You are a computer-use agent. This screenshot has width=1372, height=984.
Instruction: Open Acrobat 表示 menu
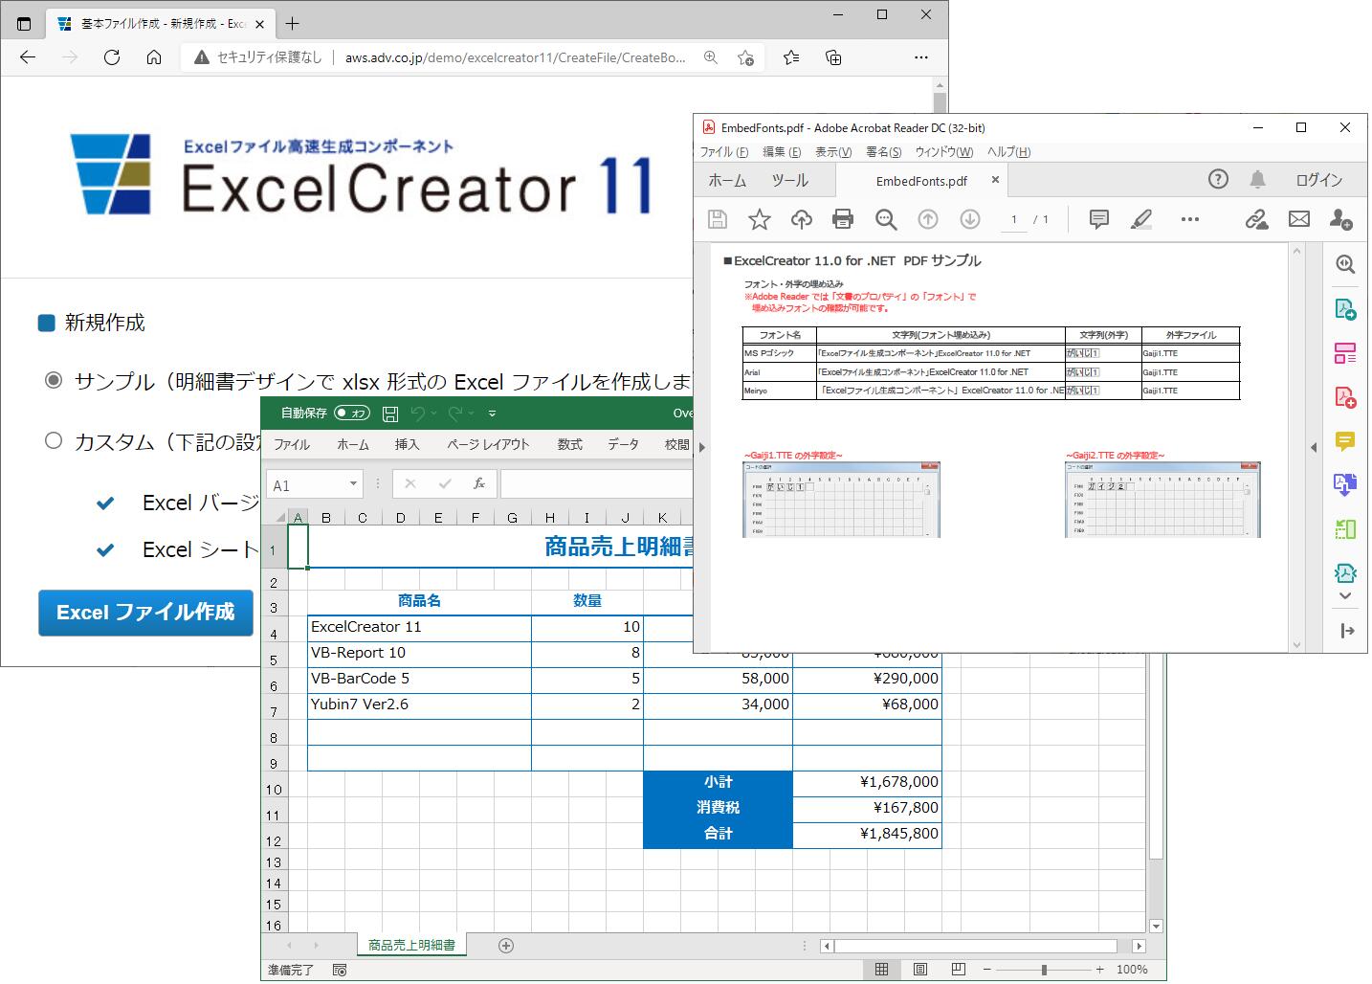tap(833, 152)
